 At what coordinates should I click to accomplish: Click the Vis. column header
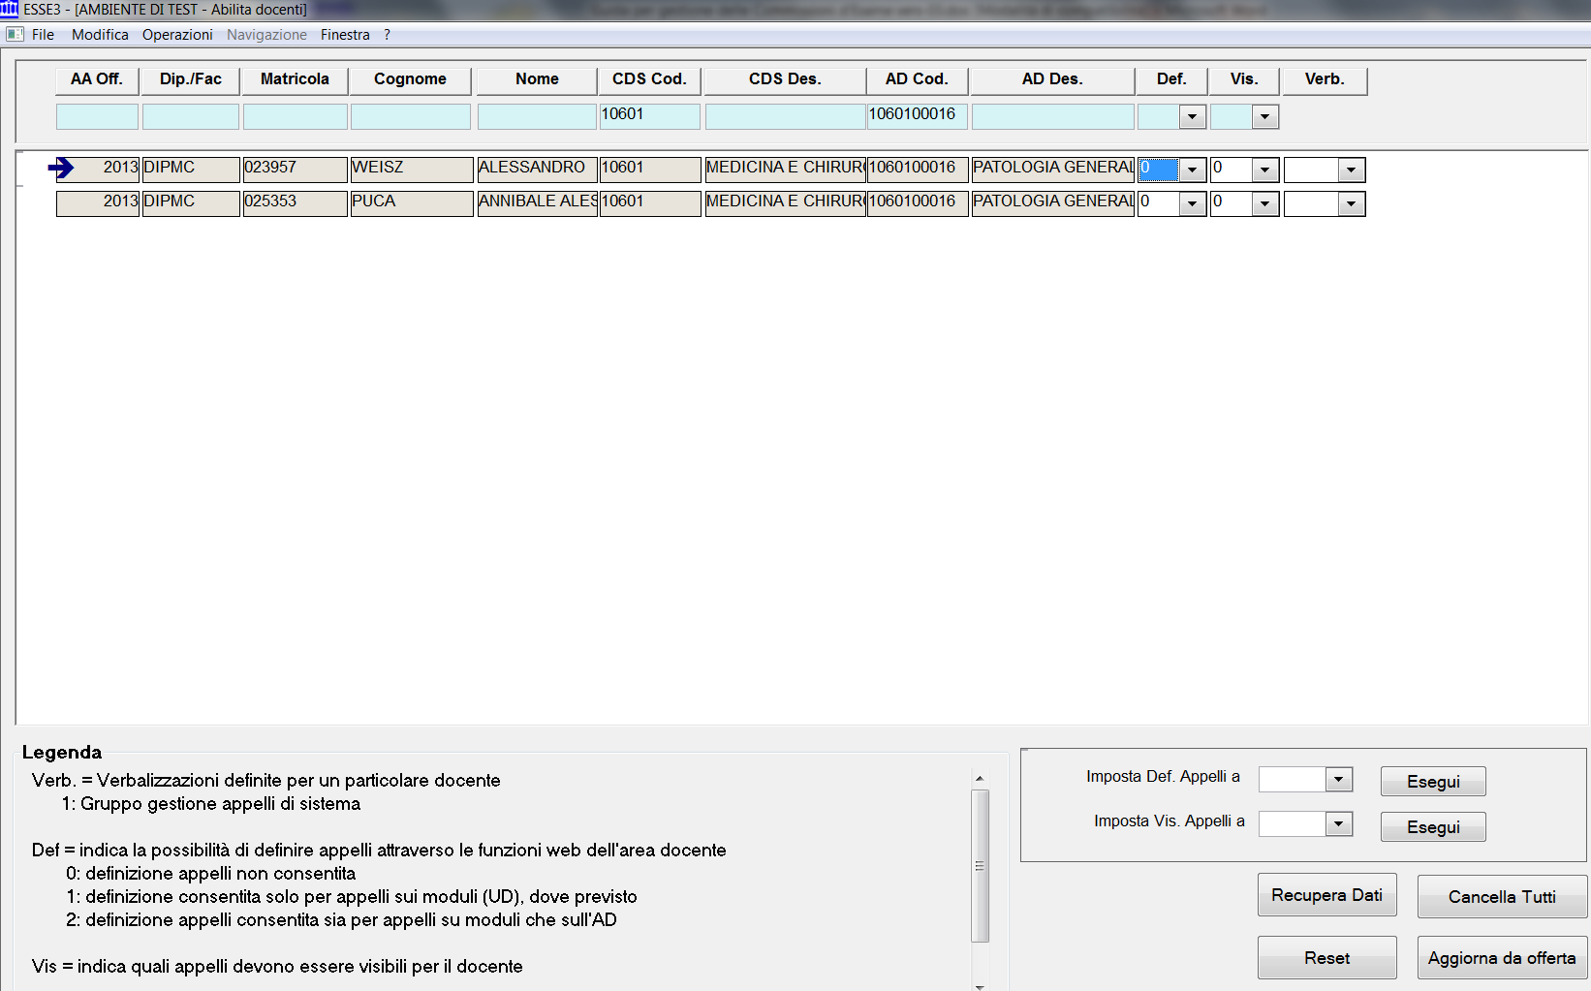coord(1244,79)
